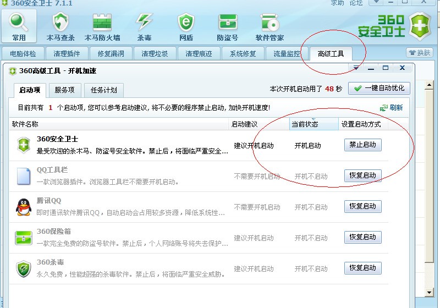
Task: Click the large 360 shield logo
Action: click(420, 26)
